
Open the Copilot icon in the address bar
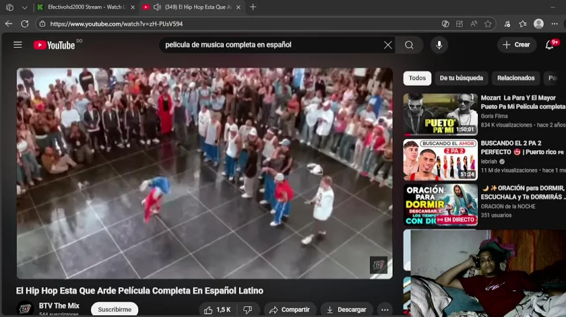pos(446,24)
